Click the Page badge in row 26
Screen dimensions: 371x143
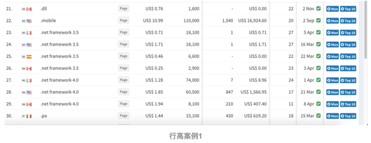pos(124,68)
